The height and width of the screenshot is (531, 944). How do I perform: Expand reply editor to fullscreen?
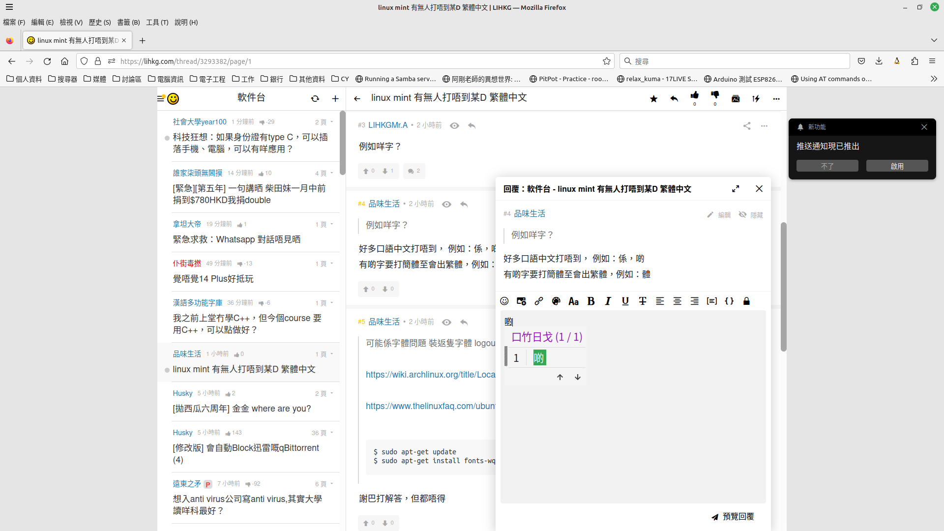(x=736, y=189)
